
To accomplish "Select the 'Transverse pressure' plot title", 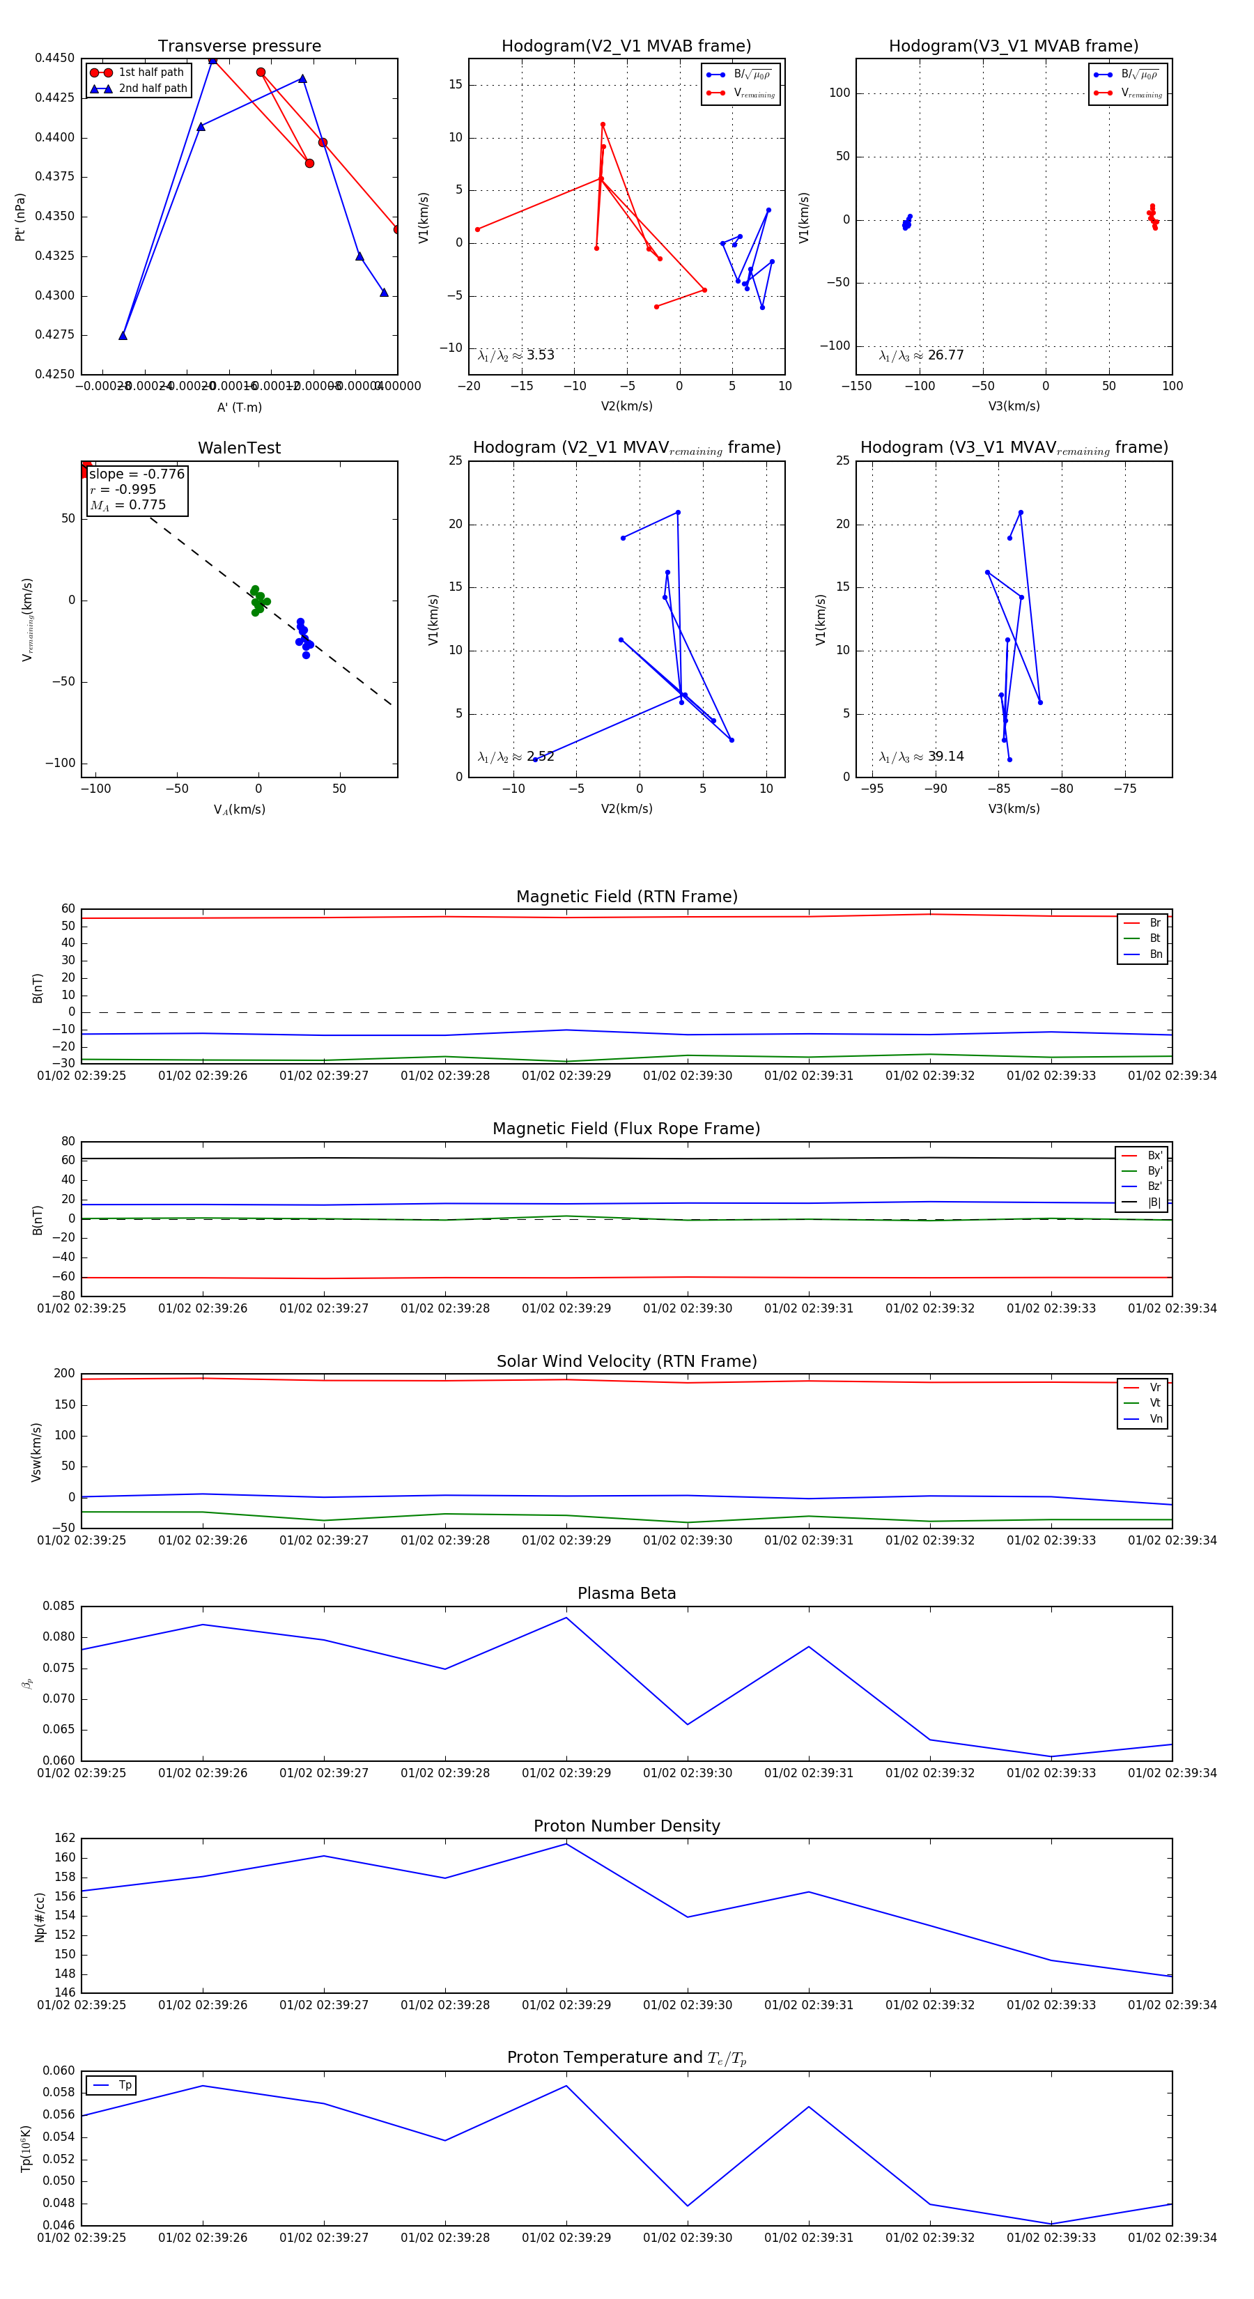I will click(x=239, y=47).
